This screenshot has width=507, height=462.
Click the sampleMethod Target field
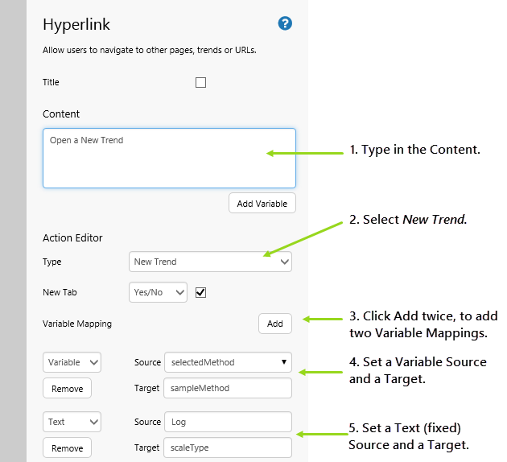click(x=228, y=388)
